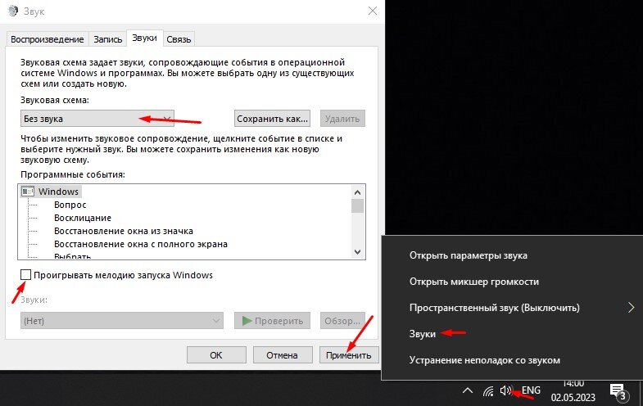Open the 'Связь' tab
The width and height of the screenshot is (643, 406).
[179, 39]
